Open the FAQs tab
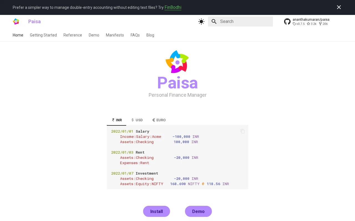 click(x=135, y=35)
